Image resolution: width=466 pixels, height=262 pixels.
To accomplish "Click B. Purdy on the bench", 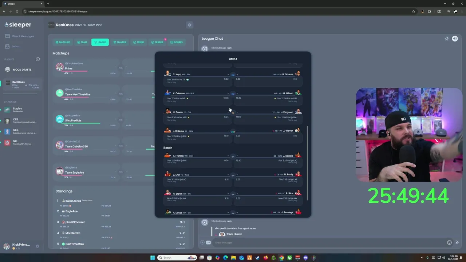I will click(x=289, y=174).
